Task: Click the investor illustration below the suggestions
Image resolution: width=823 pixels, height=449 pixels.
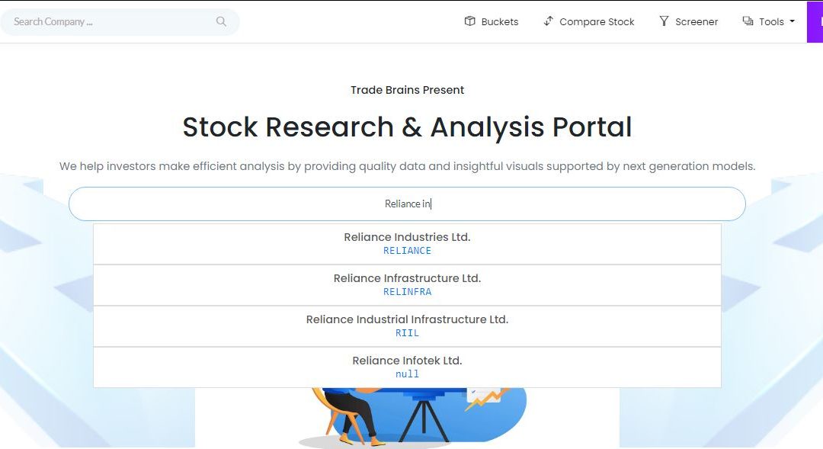Action: [x=411, y=417]
